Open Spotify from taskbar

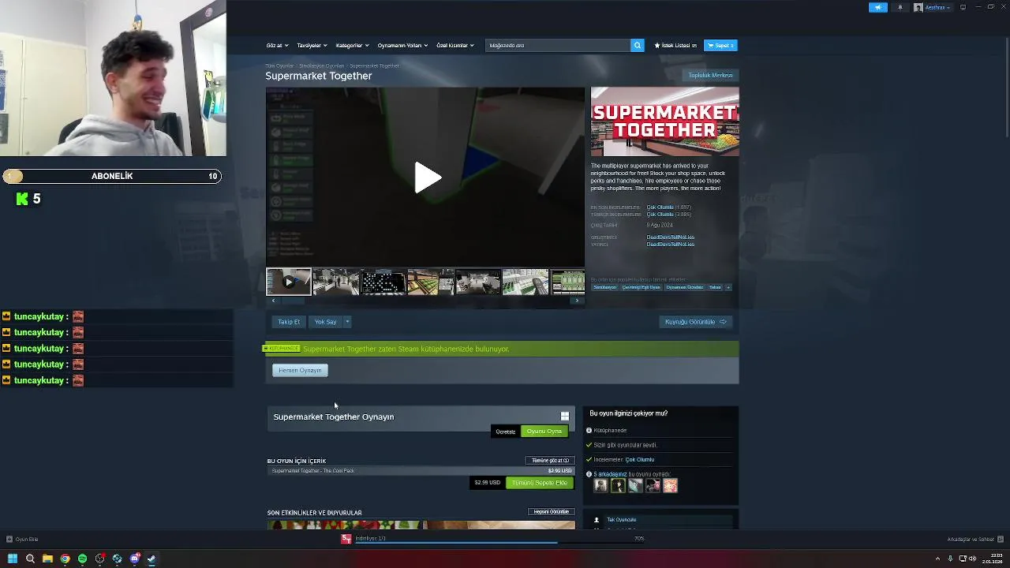(82, 559)
